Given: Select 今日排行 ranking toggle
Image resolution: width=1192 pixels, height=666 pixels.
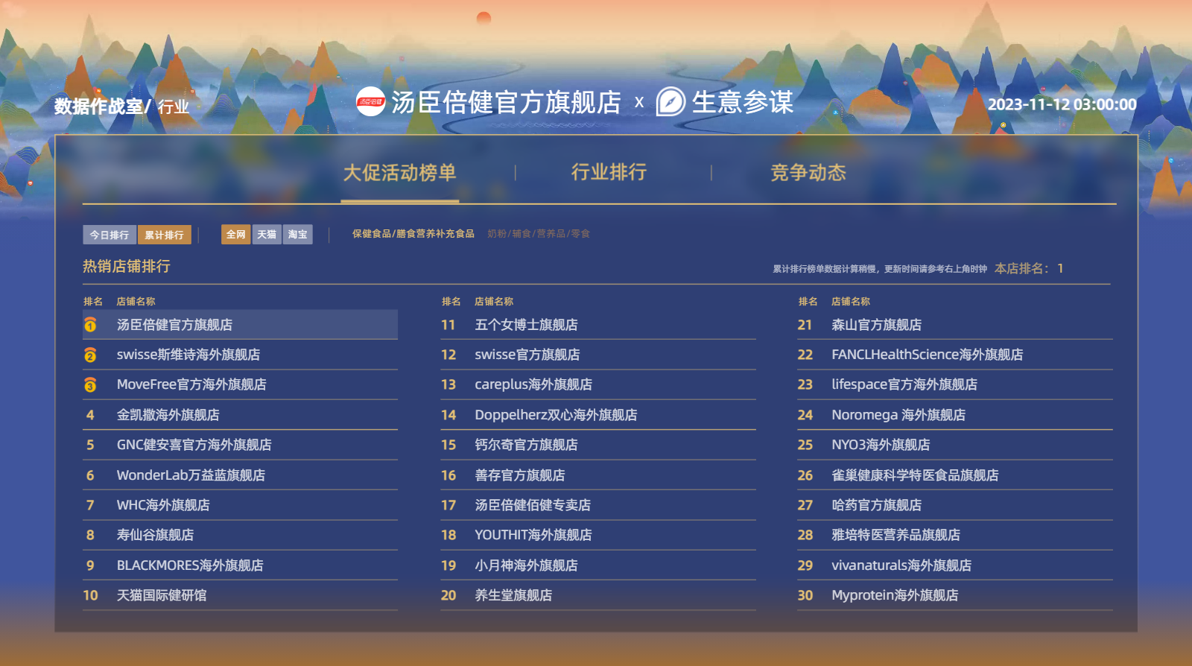Looking at the screenshot, I should pyautogui.click(x=110, y=235).
